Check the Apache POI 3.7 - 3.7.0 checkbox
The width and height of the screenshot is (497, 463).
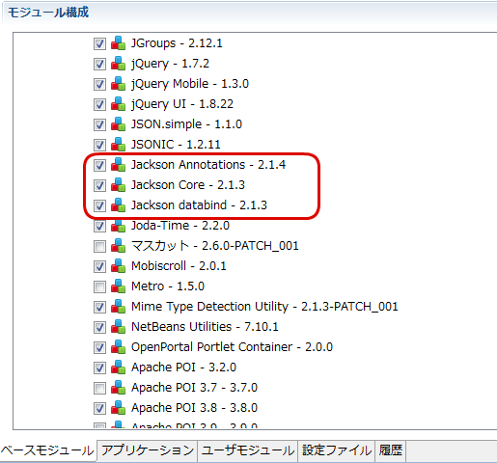(99, 389)
